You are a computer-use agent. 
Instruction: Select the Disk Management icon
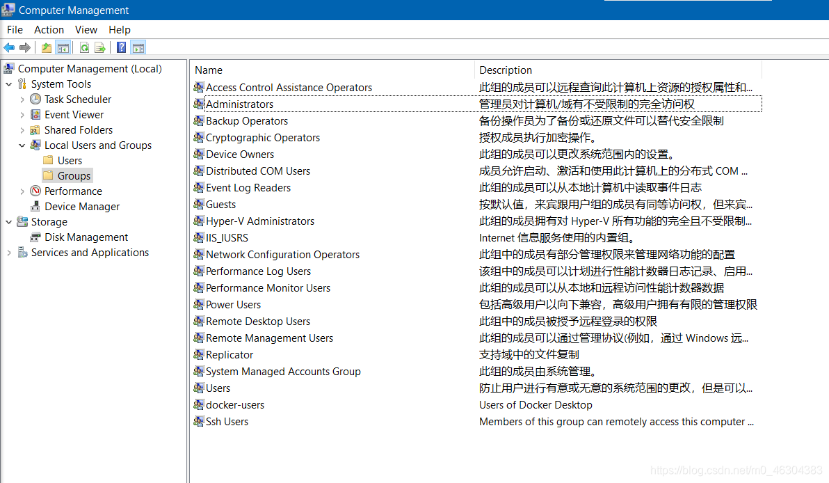point(35,237)
